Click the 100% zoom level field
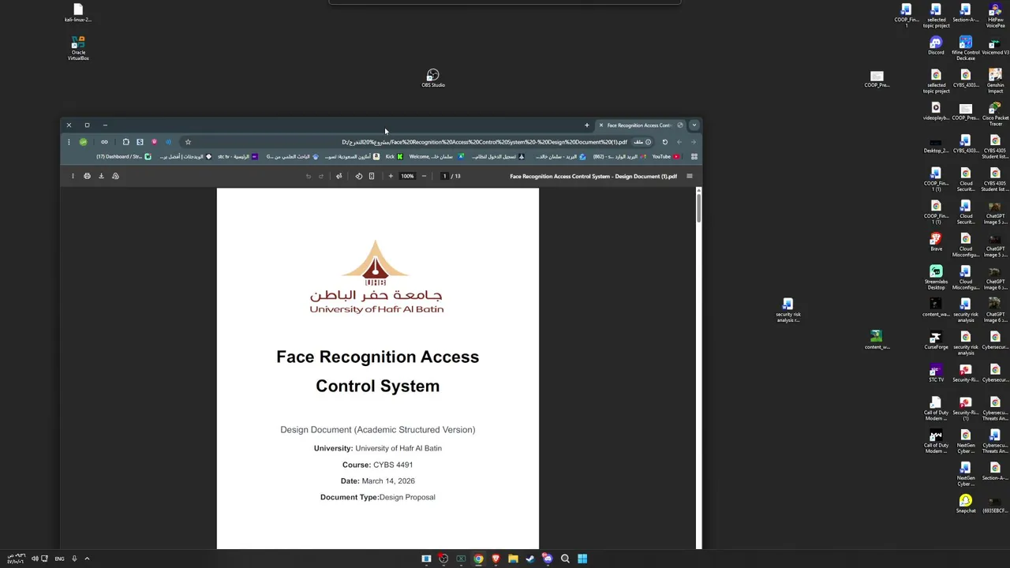1010x568 pixels. (x=407, y=176)
